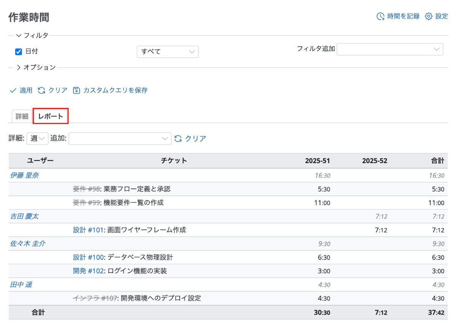Collapse the フィルタ section
The image size is (456, 323).
pyautogui.click(x=32, y=36)
